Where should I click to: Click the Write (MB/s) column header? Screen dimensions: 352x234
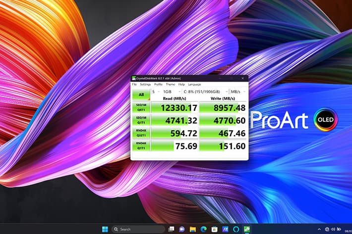pyautogui.click(x=223, y=98)
